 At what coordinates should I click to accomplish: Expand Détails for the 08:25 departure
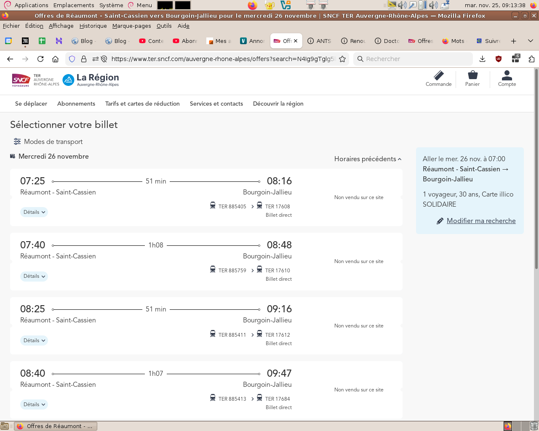[x=34, y=341]
